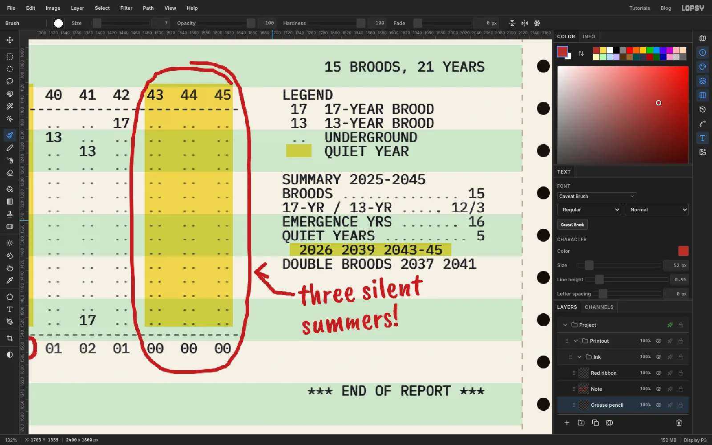Viewport: 712px width, 445px height.
Task: Collapse the Project group
Action: pyautogui.click(x=565, y=325)
